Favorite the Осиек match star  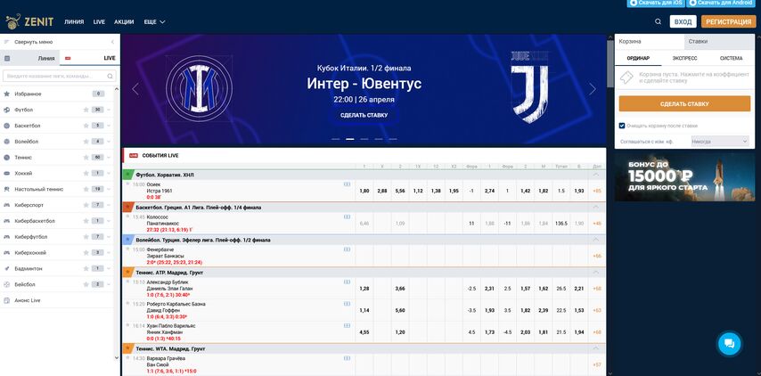[128, 184]
